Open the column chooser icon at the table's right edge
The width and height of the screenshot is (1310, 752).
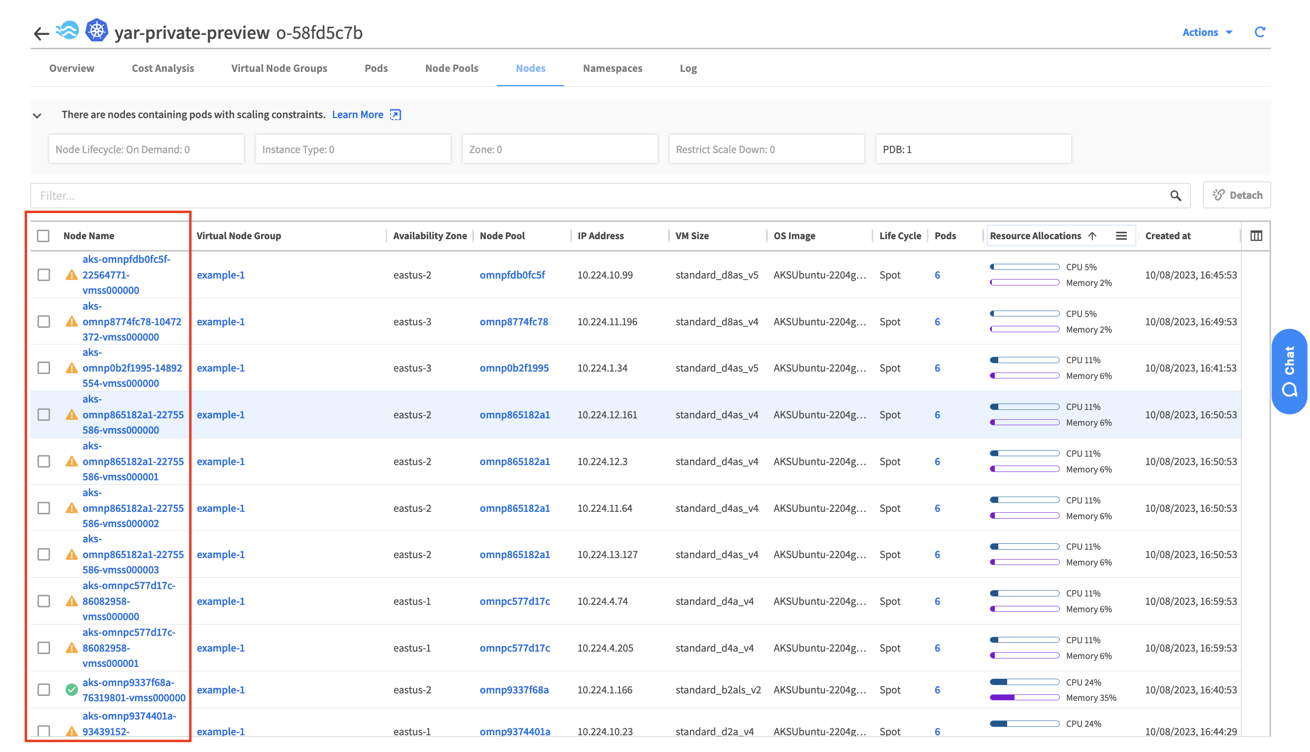tap(1256, 236)
